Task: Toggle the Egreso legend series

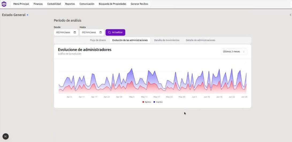Action: point(147,102)
